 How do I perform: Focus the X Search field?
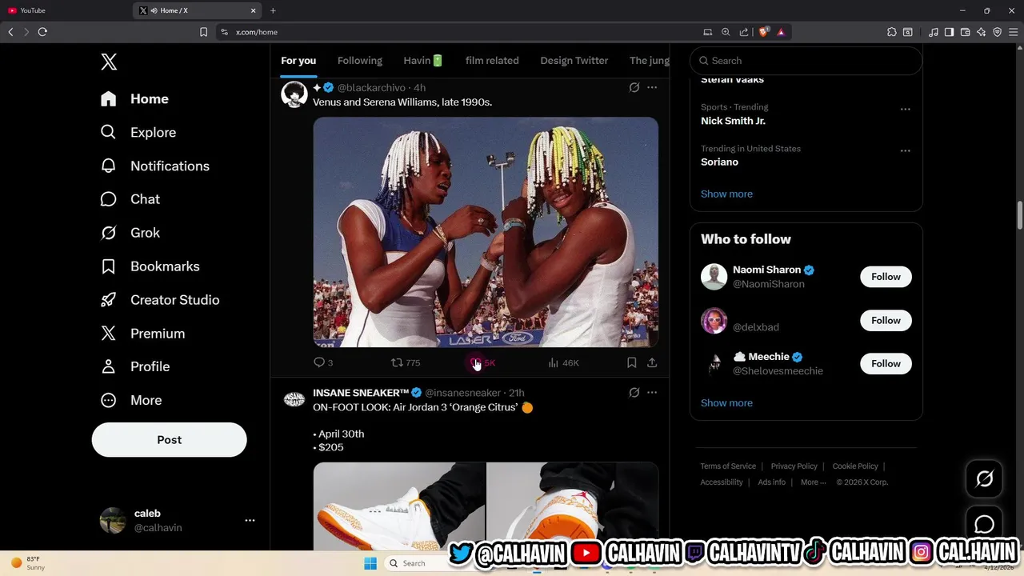pyautogui.click(x=806, y=61)
